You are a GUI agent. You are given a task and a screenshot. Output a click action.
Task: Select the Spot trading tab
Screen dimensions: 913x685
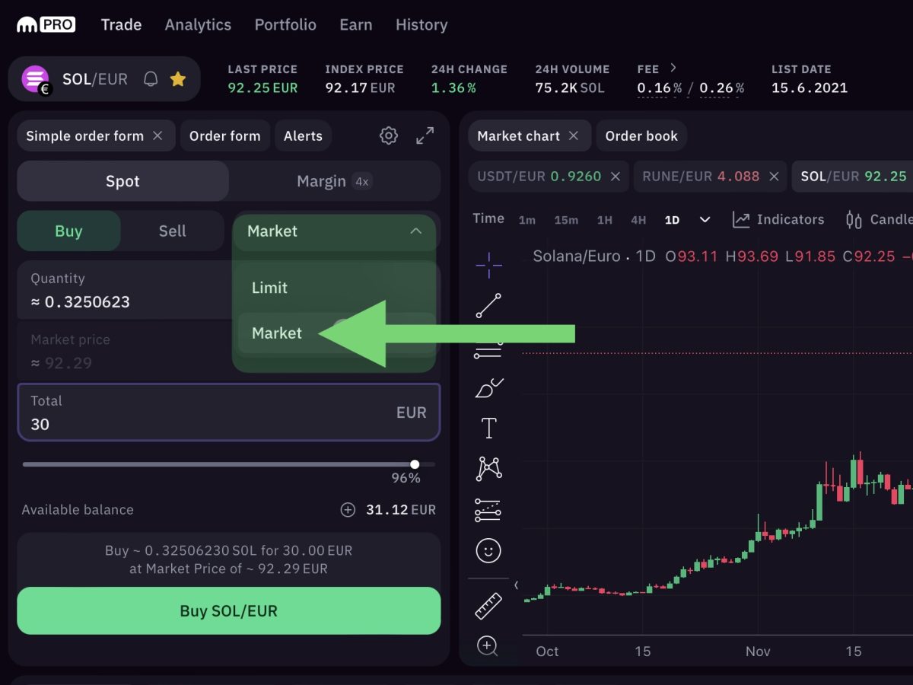[122, 181]
